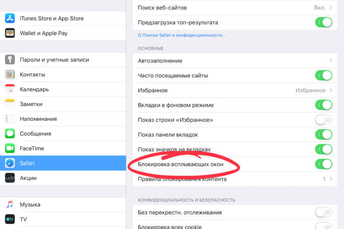Image resolution: width=344 pixels, height=229 pixels.
Task: Select Сообщения in the sidebar
Action: pos(63,134)
